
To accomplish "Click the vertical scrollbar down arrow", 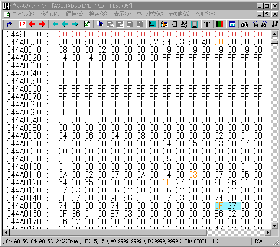I will [274, 226].
